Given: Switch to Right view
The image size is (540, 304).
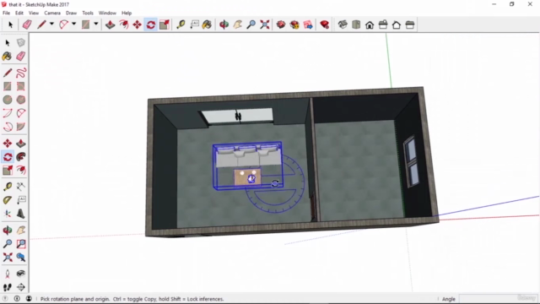Looking at the screenshot, I should (383, 24).
